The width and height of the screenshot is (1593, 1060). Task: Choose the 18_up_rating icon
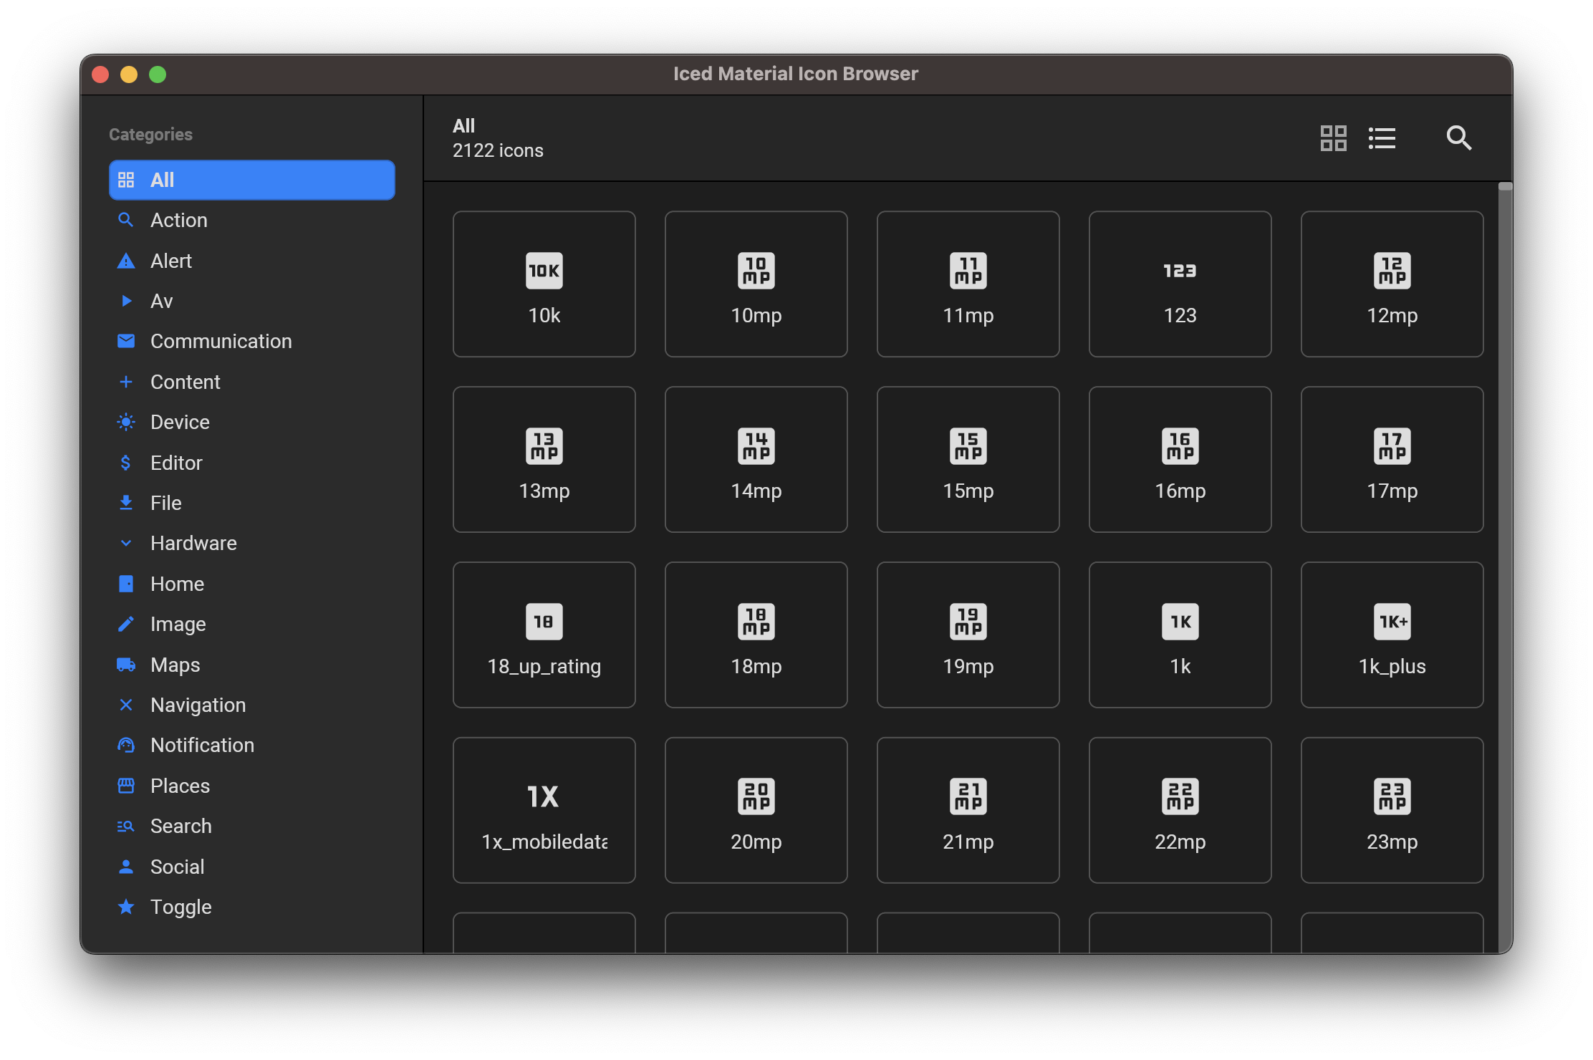(544, 635)
